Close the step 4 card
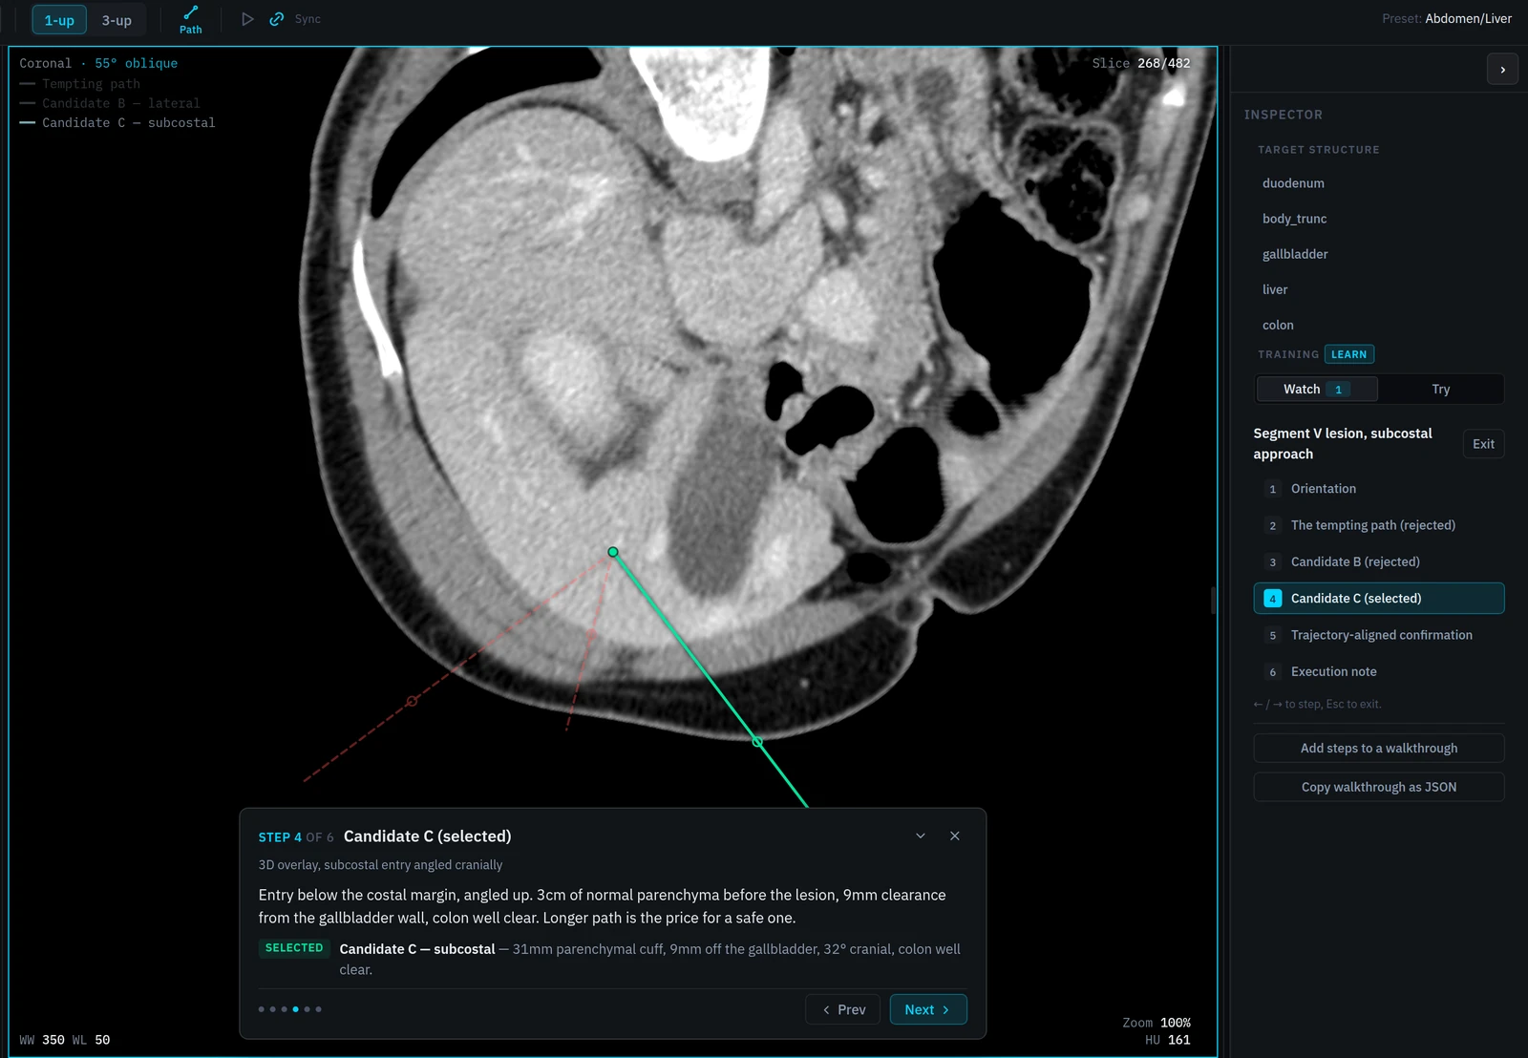This screenshot has width=1528, height=1058. (955, 836)
